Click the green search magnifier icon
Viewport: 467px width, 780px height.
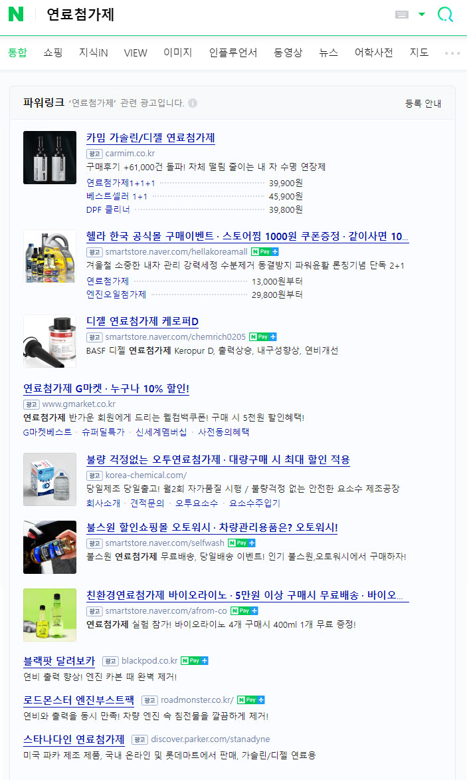coord(444,14)
